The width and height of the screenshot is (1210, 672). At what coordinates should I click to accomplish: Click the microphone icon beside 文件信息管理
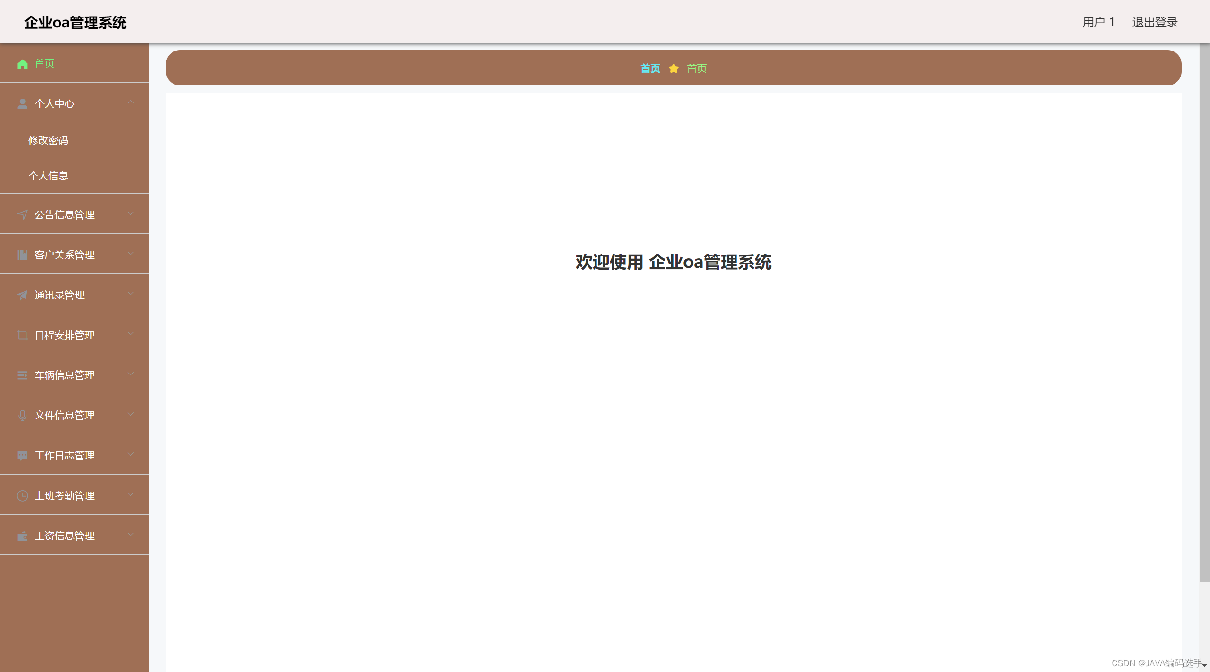(x=22, y=416)
